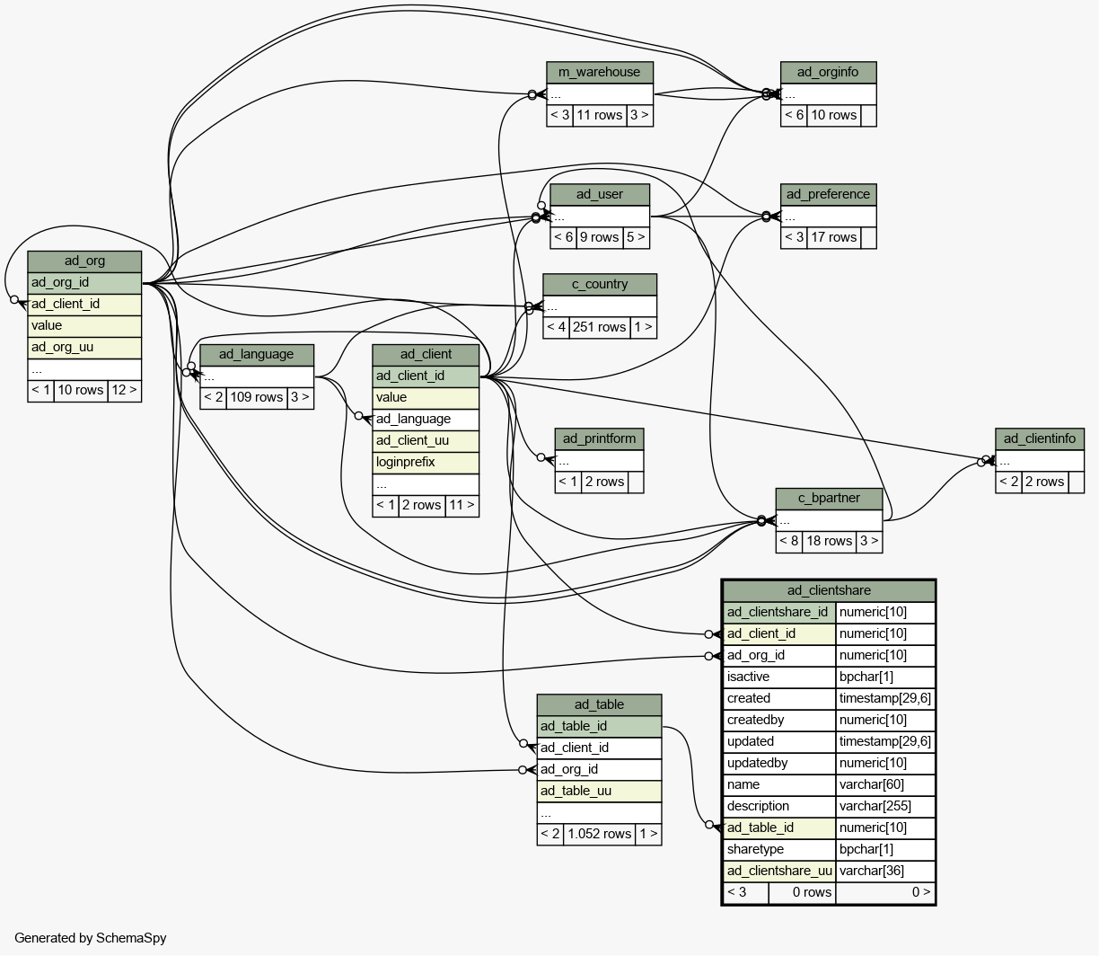The width and height of the screenshot is (1099, 956).
Task: Click the loginprefix column in ad_client
Action: pyautogui.click(x=426, y=462)
